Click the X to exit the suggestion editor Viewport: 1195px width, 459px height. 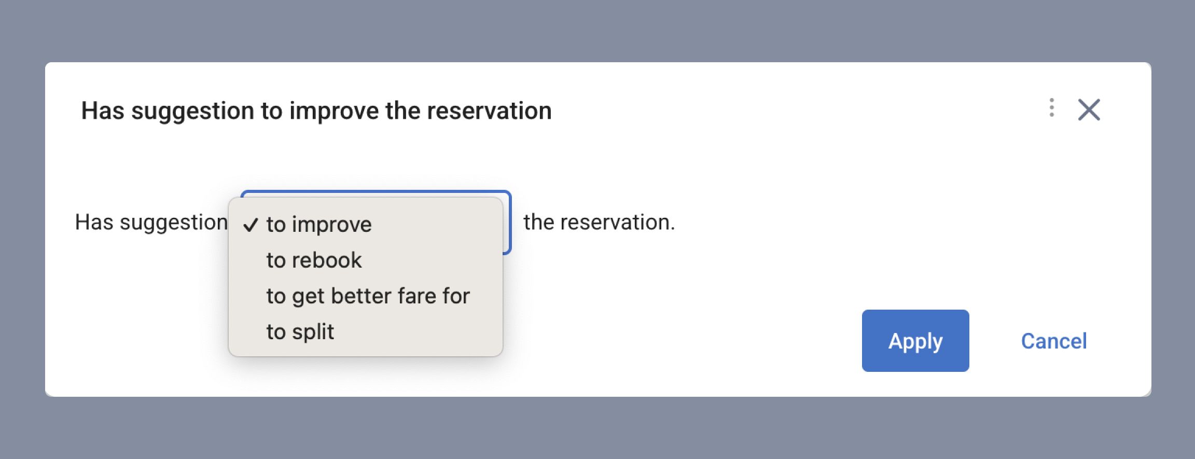1090,109
